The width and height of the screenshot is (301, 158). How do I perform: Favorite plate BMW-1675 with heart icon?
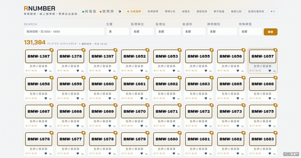[x=270, y=126]
